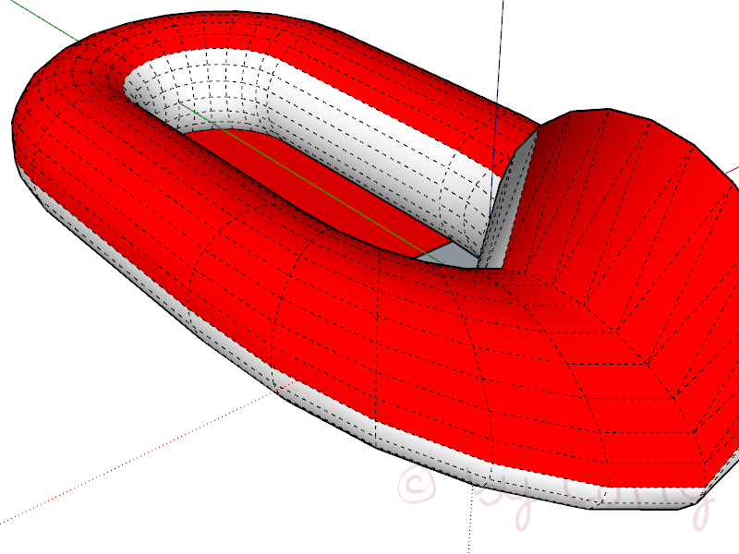Click the solid red axis line at right edge

pos(730,172)
